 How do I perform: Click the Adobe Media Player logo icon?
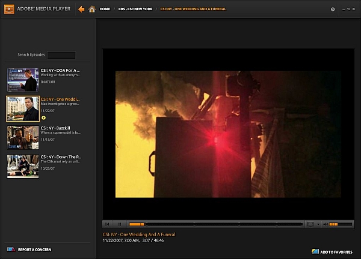(9, 9)
